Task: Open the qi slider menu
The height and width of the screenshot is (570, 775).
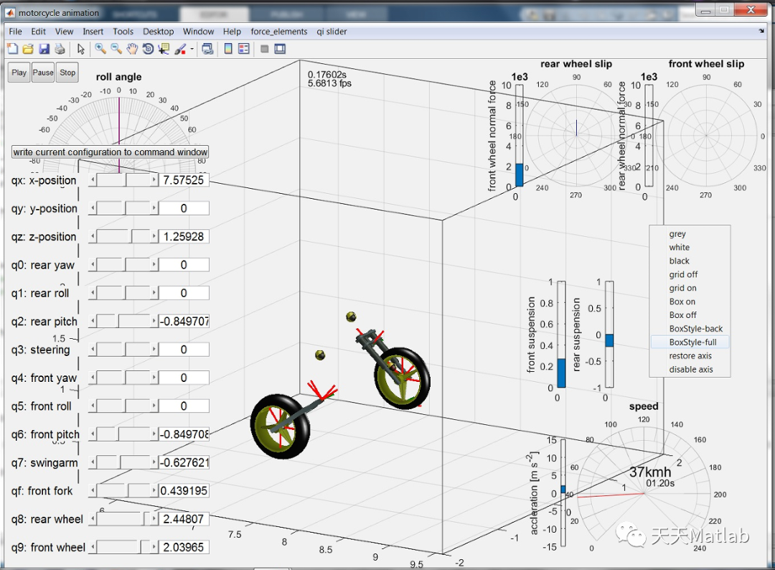Action: [332, 32]
